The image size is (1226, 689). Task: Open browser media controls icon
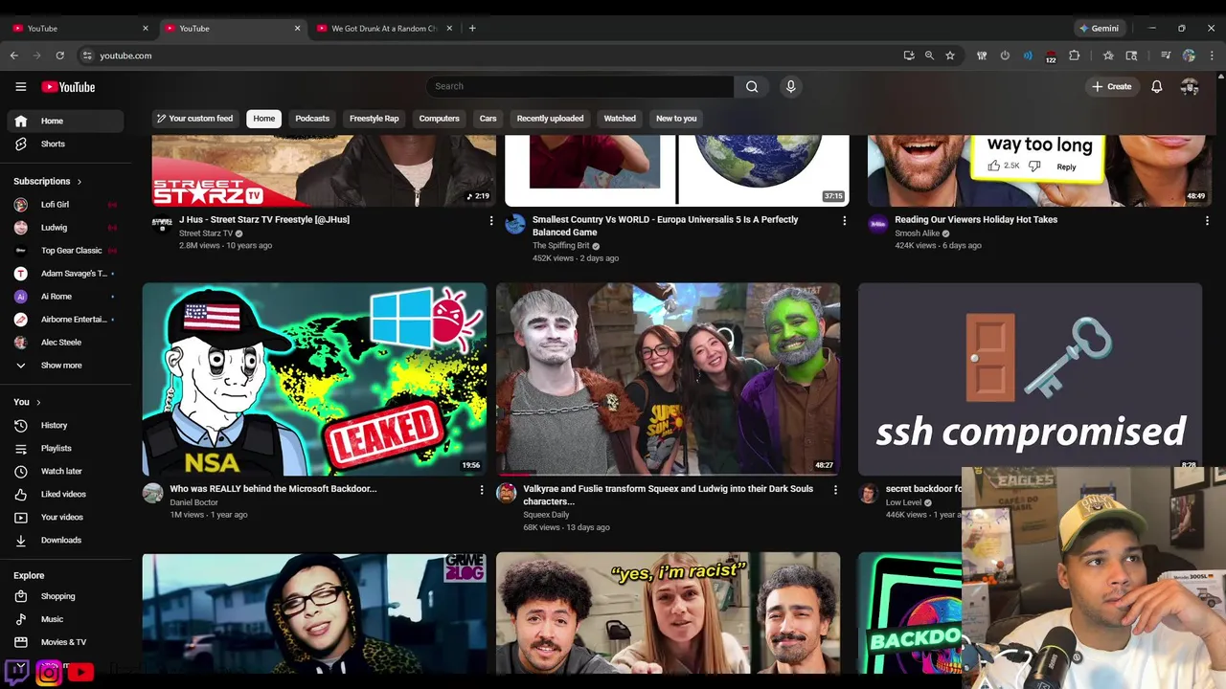[x=1166, y=56]
